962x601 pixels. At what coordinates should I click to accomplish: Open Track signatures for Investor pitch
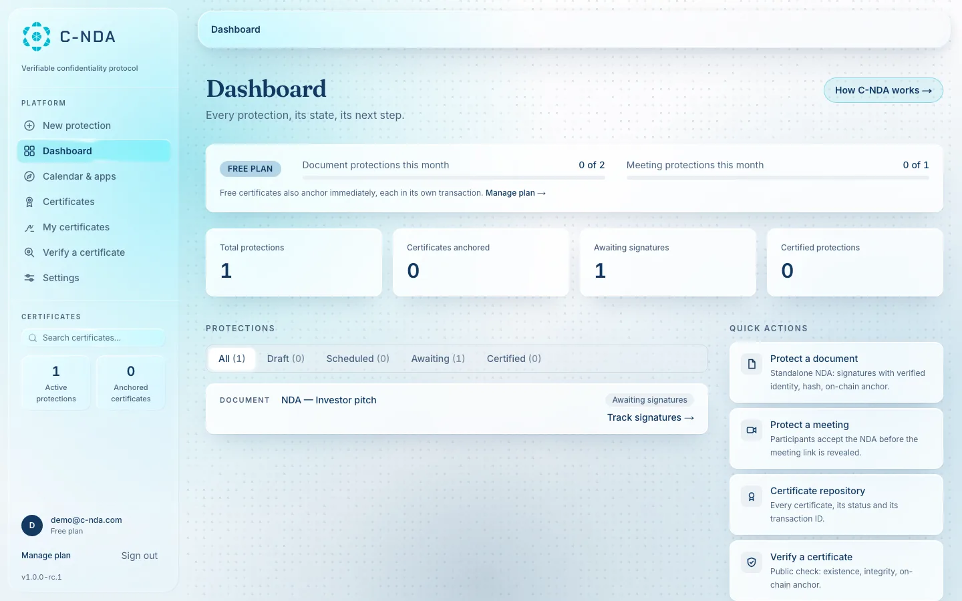click(651, 417)
